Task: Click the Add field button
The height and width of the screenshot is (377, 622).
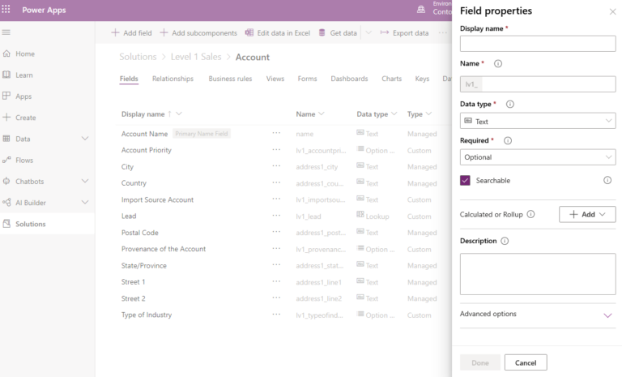Action: point(131,33)
